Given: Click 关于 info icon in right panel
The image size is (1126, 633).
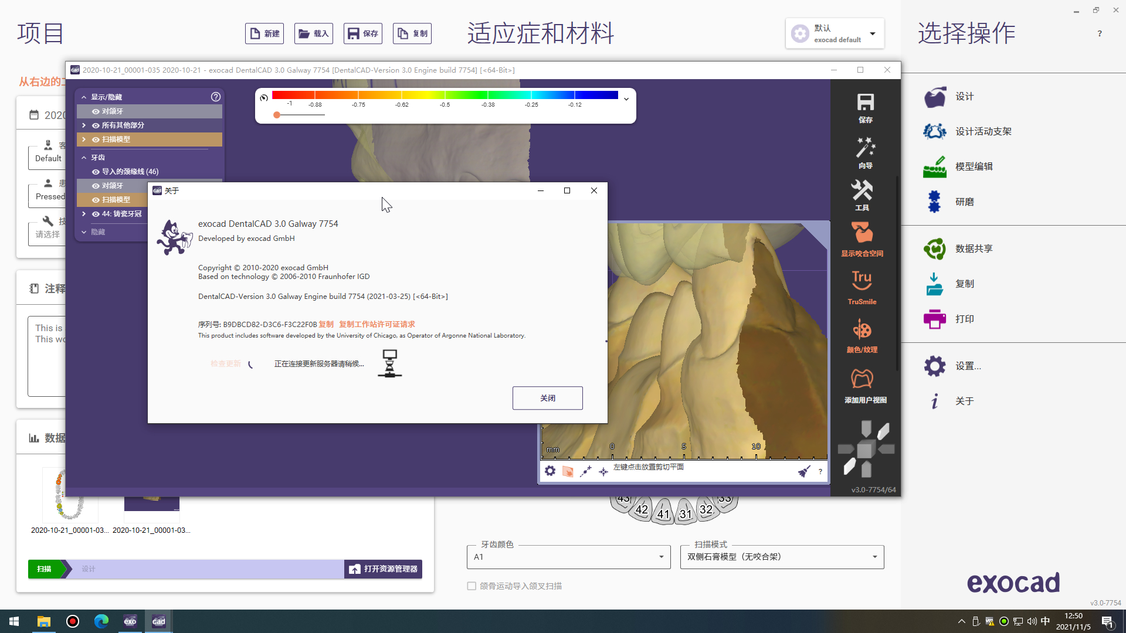Looking at the screenshot, I should coord(935,401).
